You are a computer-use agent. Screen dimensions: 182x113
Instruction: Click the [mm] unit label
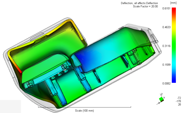click(173, 3)
